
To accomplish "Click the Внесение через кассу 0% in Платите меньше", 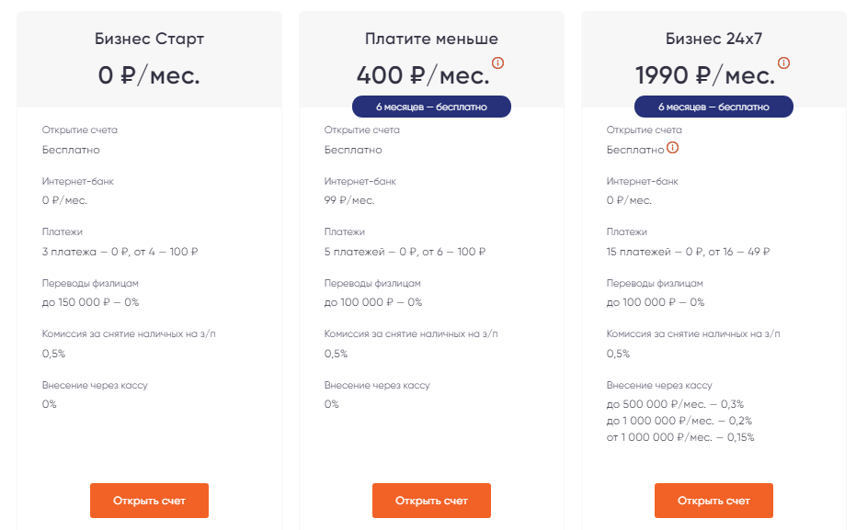I will [329, 402].
